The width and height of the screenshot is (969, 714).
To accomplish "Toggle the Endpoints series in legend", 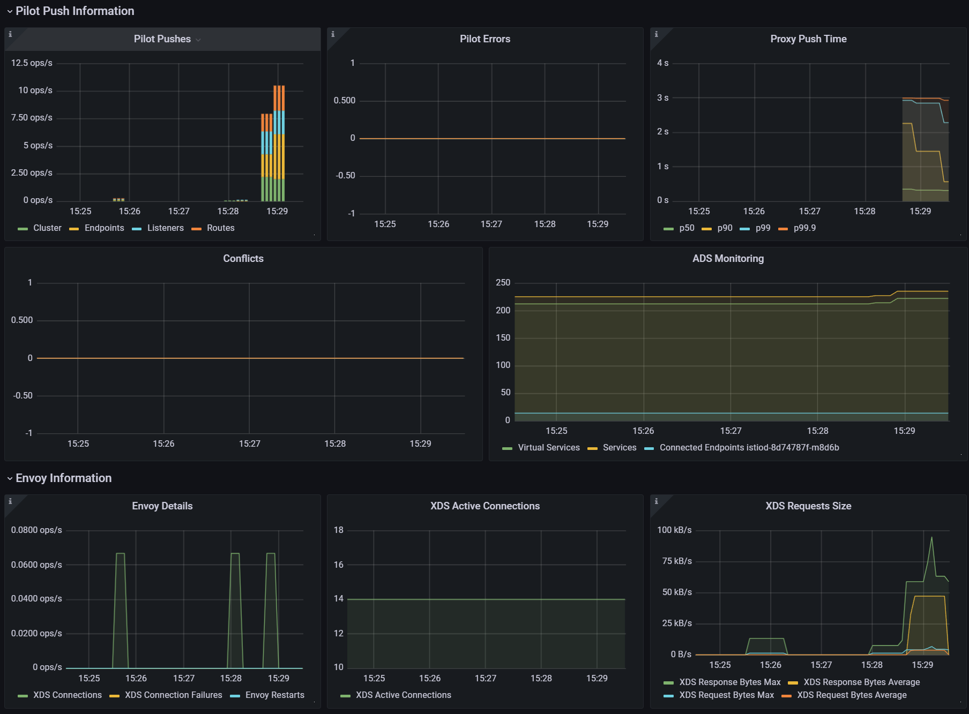I will (x=104, y=228).
